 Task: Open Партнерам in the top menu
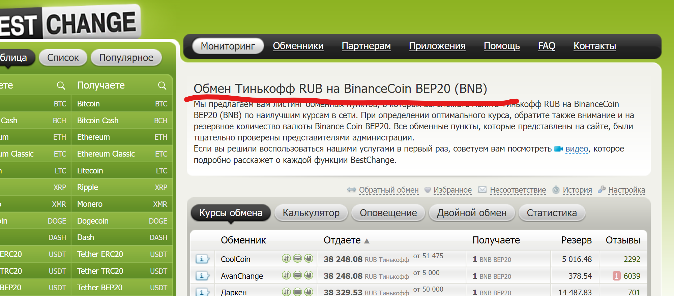point(366,46)
